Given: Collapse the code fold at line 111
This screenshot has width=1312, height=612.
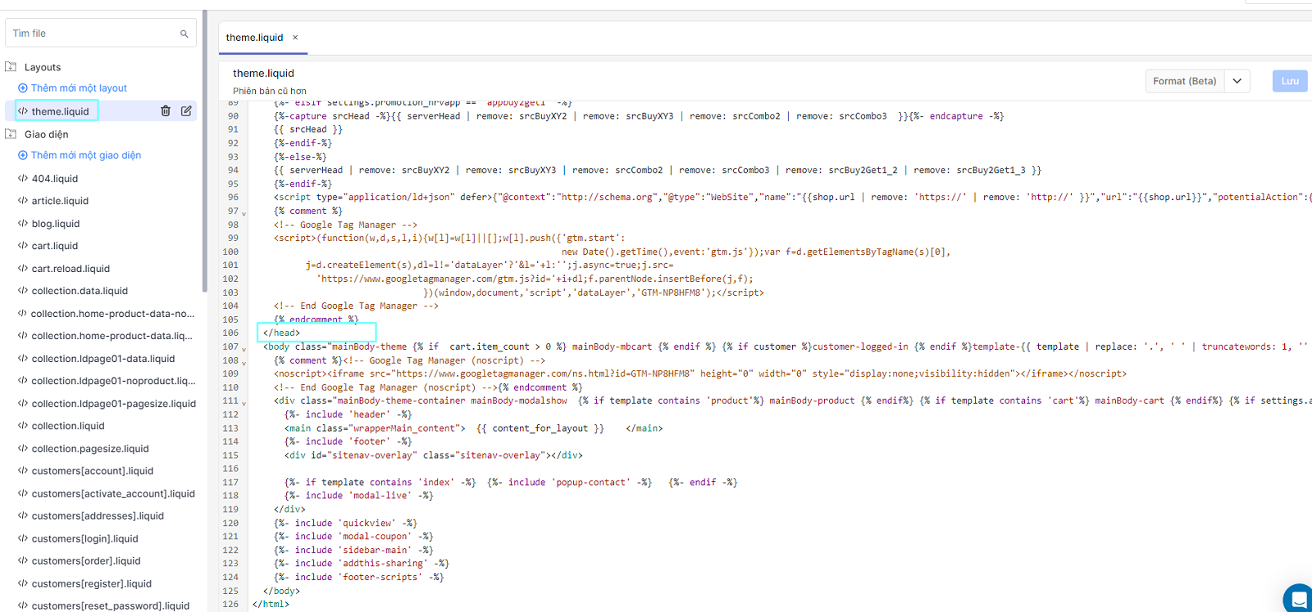Looking at the screenshot, I should (244, 402).
